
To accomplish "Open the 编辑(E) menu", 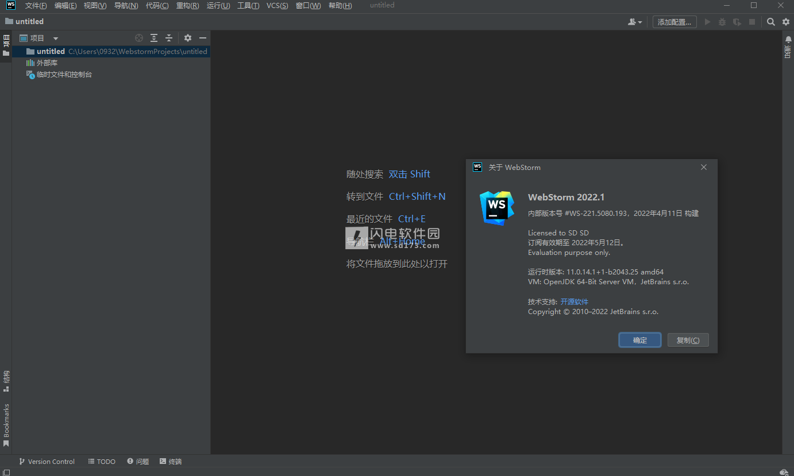I will 65,5.
